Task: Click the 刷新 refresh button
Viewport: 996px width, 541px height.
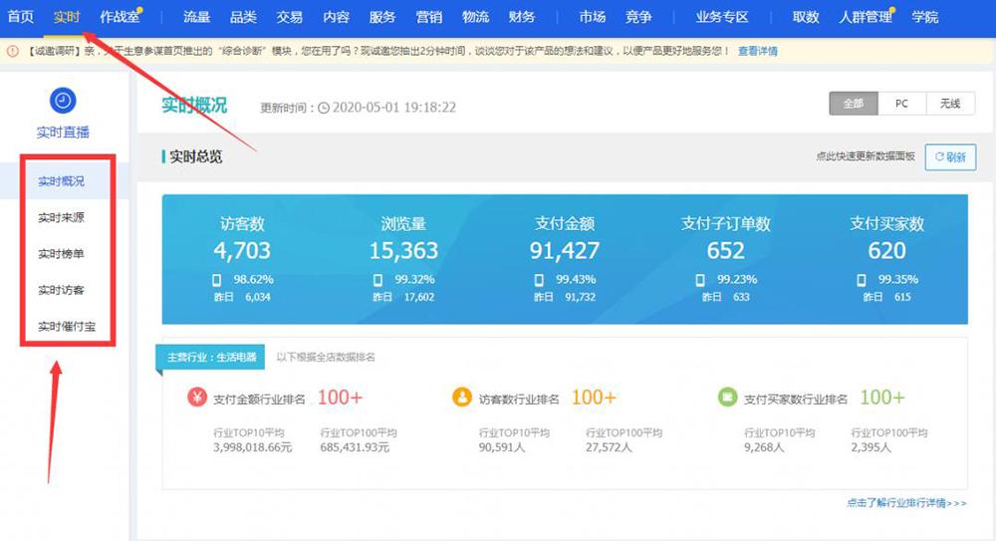Action: [x=950, y=157]
